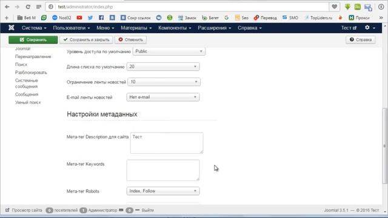
Task: Open the mail extension icon
Action: (368, 7)
